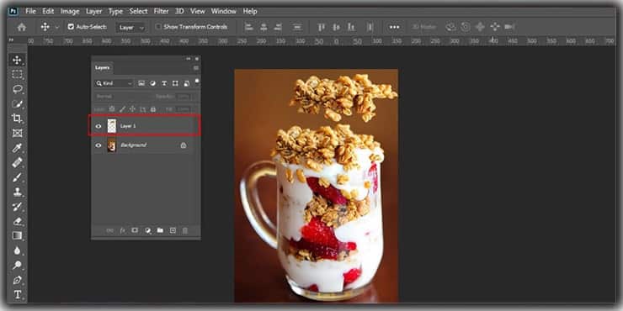623x311 pixels.
Task: Toggle shape layer filter in Layers panel
Action: tap(175, 83)
